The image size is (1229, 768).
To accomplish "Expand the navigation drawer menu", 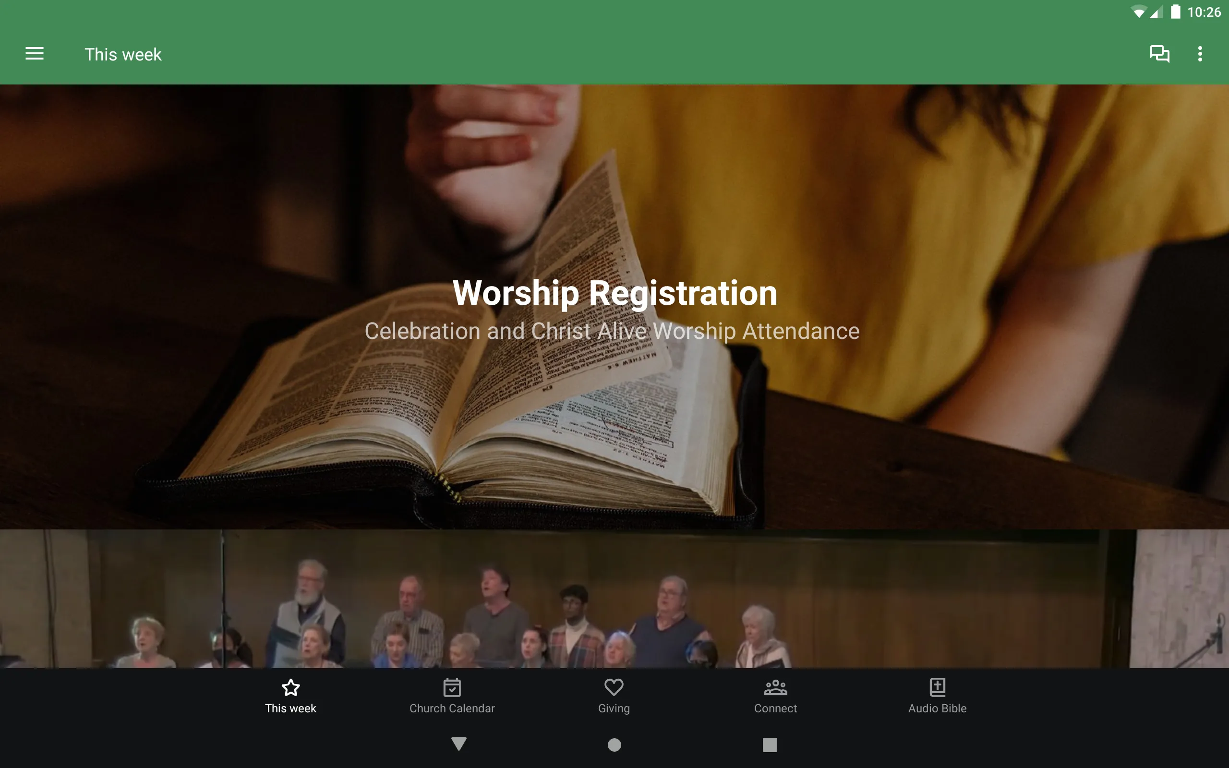I will click(x=35, y=54).
